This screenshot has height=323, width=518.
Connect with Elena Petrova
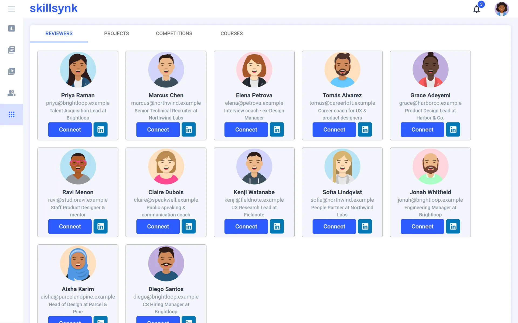coord(246,129)
